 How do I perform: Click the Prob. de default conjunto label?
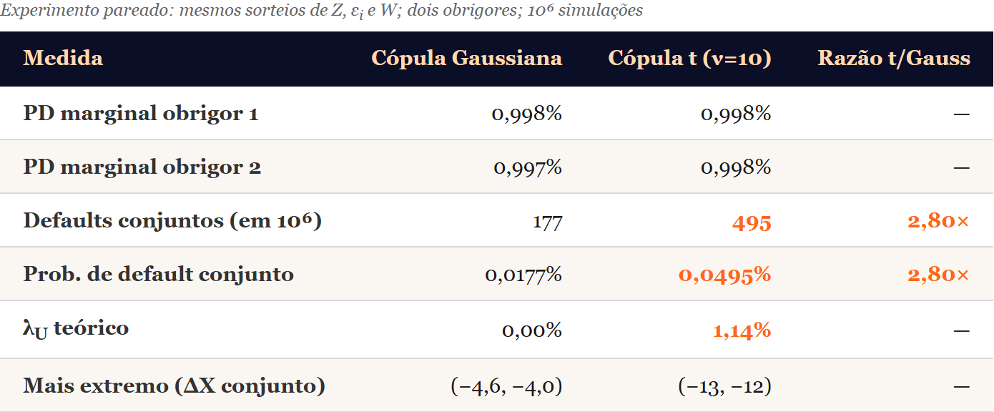[158, 274]
